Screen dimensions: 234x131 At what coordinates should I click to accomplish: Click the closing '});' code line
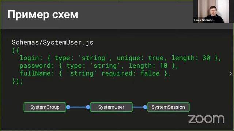(x=18, y=81)
